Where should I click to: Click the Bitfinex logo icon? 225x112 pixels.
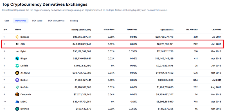17,109
